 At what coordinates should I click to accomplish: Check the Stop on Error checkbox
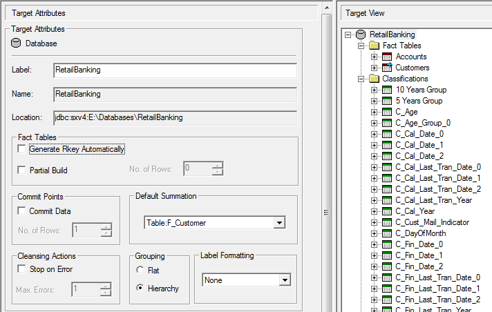click(x=22, y=269)
